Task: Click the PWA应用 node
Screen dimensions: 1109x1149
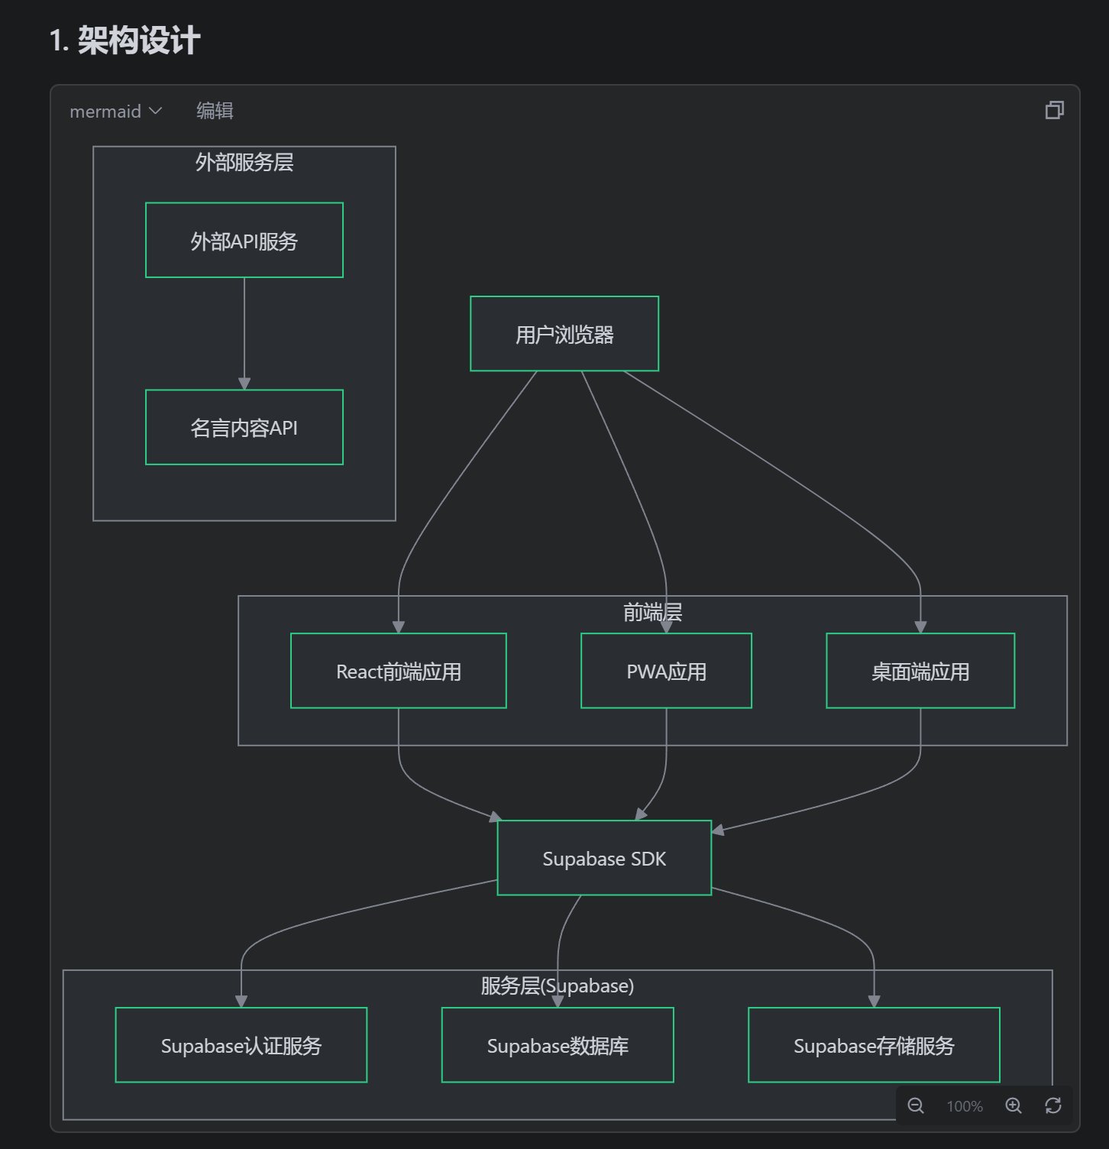Action: 666,671
